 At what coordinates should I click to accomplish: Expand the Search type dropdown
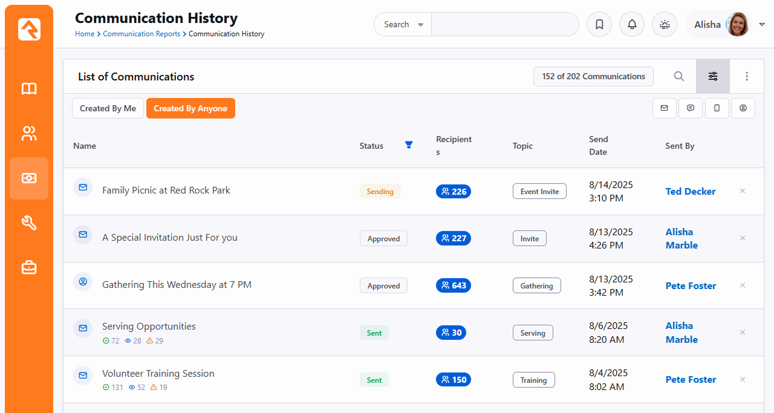pos(403,25)
